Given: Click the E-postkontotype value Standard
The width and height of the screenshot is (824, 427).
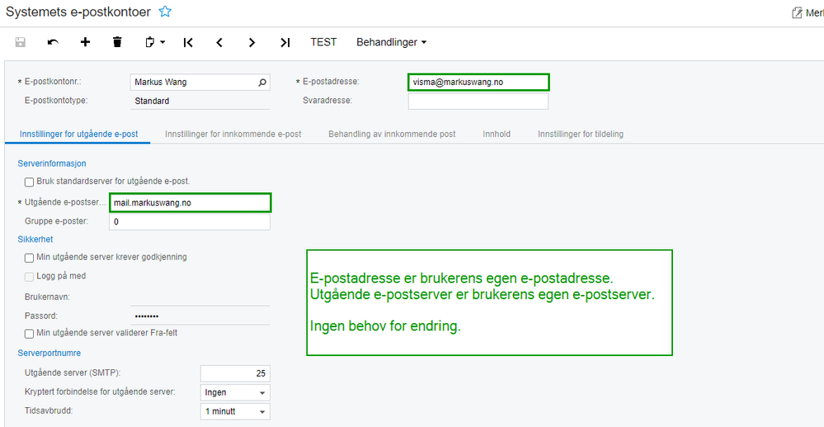Looking at the screenshot, I should [200, 101].
